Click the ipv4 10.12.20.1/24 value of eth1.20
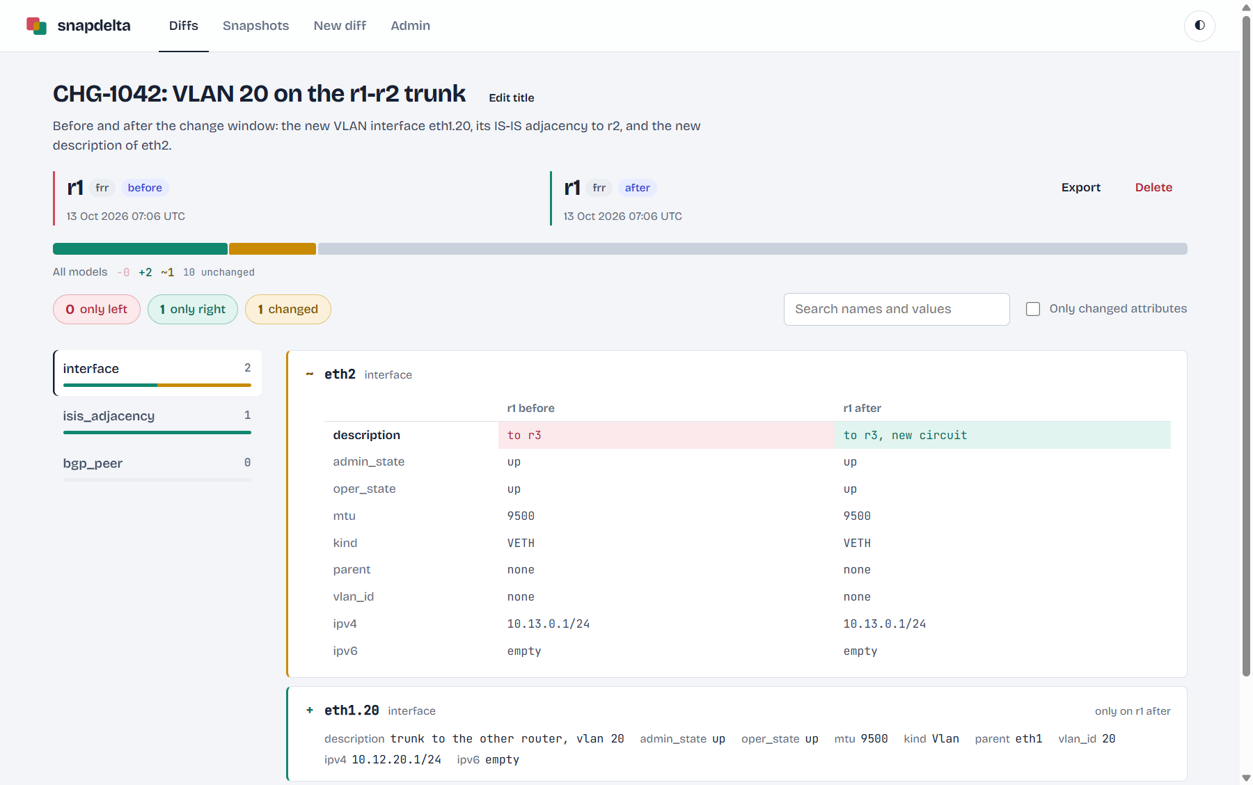Viewport: 1253px width, 785px height. coord(396,759)
